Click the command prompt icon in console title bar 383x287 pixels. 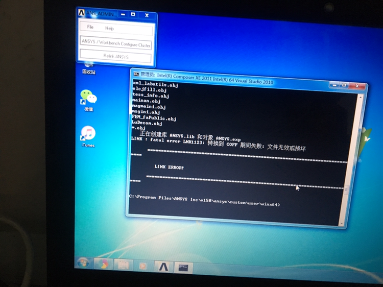pyautogui.click(x=136, y=74)
